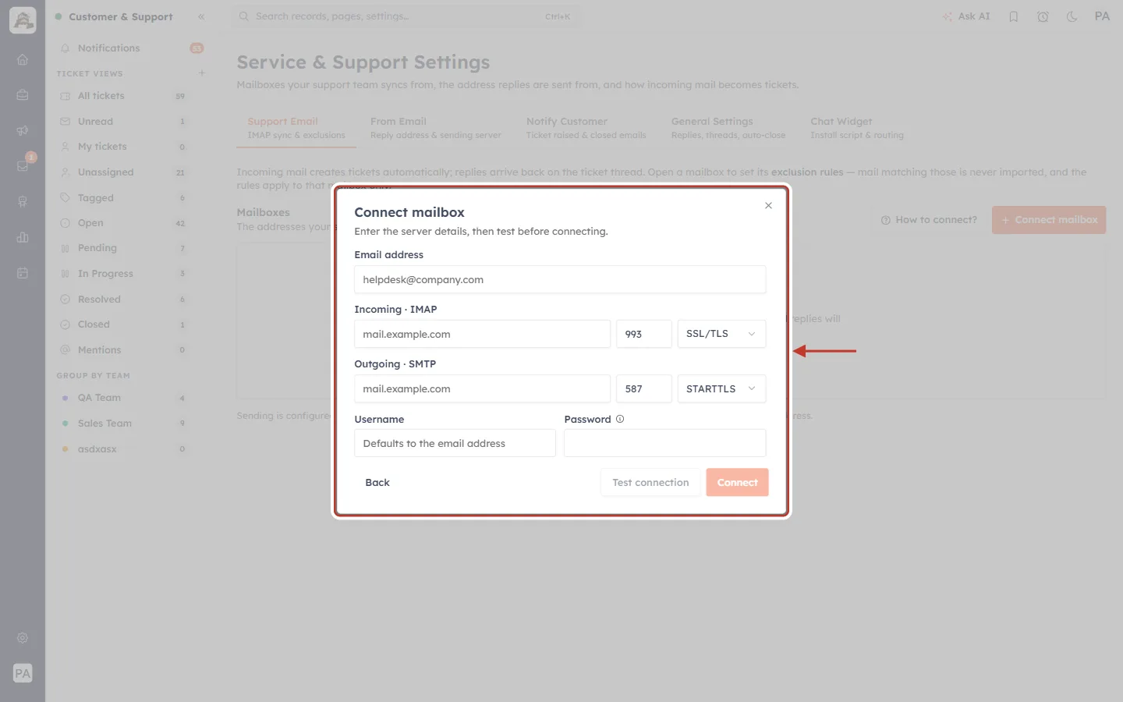1123x702 pixels.
Task: Click How to connect? help link
Action: 929,220
